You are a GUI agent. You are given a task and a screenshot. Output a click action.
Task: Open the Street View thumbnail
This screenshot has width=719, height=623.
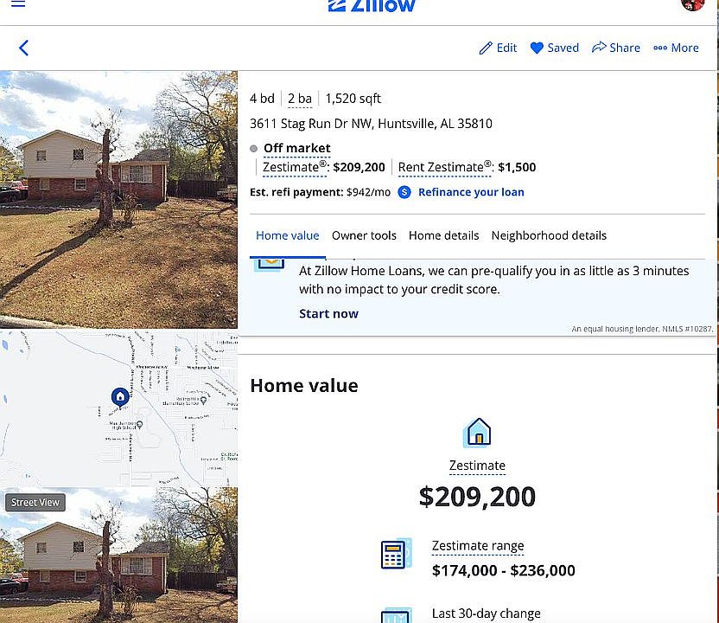pos(35,502)
